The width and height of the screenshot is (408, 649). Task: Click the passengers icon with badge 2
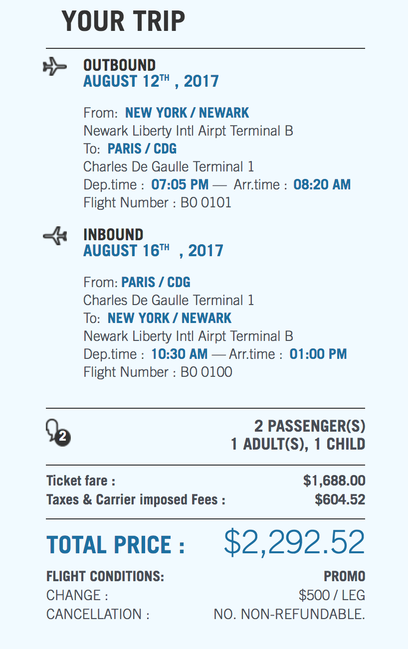57,432
